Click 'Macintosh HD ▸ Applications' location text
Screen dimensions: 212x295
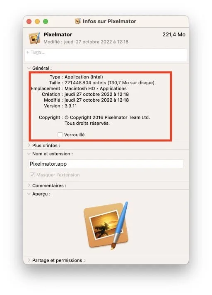click(96, 88)
